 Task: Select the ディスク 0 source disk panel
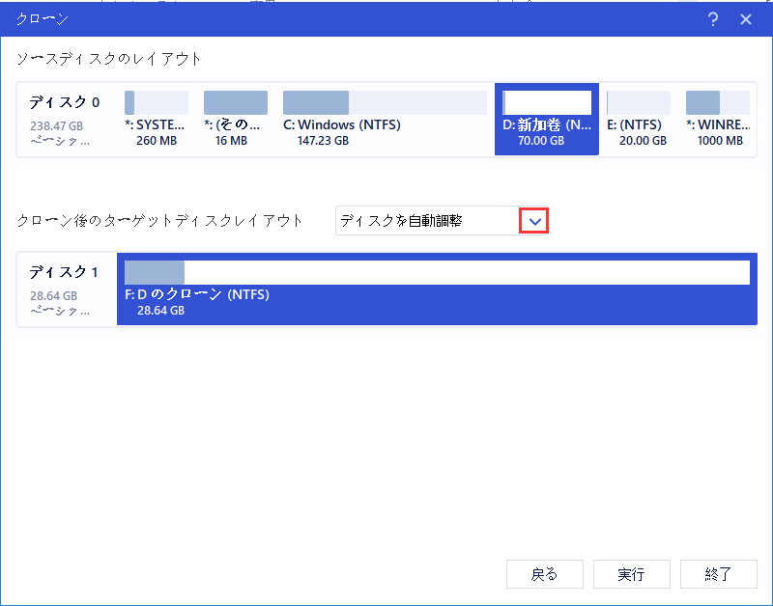click(x=63, y=120)
